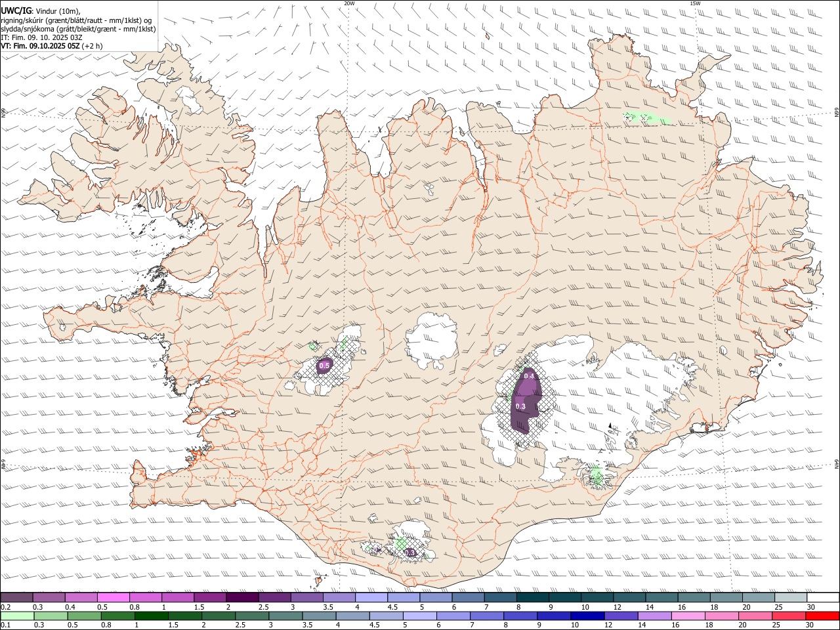This screenshot has height=630, width=840.
Task: Pick the upper legend row swatch starting at 8
Action: tap(532, 597)
